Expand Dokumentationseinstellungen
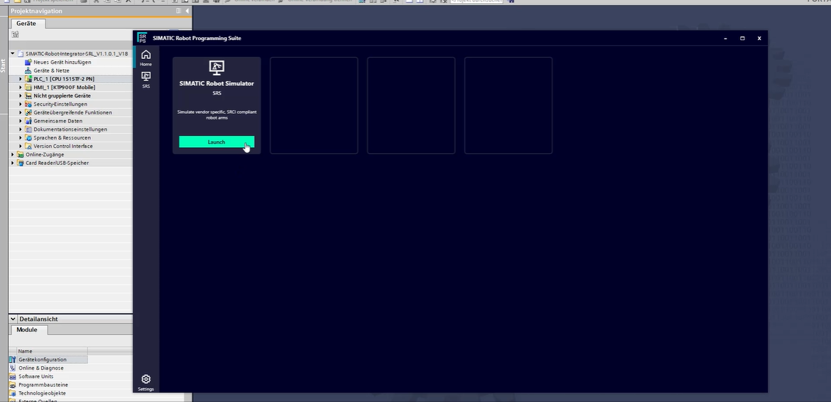The image size is (831, 402). pyautogui.click(x=20, y=129)
